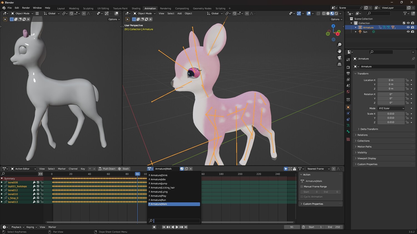The image size is (417, 234).
Task: Toggle X-ray in the viewport header
Action: (318, 13)
